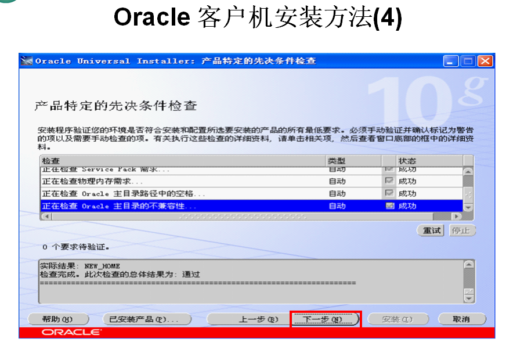Viewport: 506px width, 346px height.
Task: Select the Oracle 主目录的不兼容性 row
Action: [252, 206]
